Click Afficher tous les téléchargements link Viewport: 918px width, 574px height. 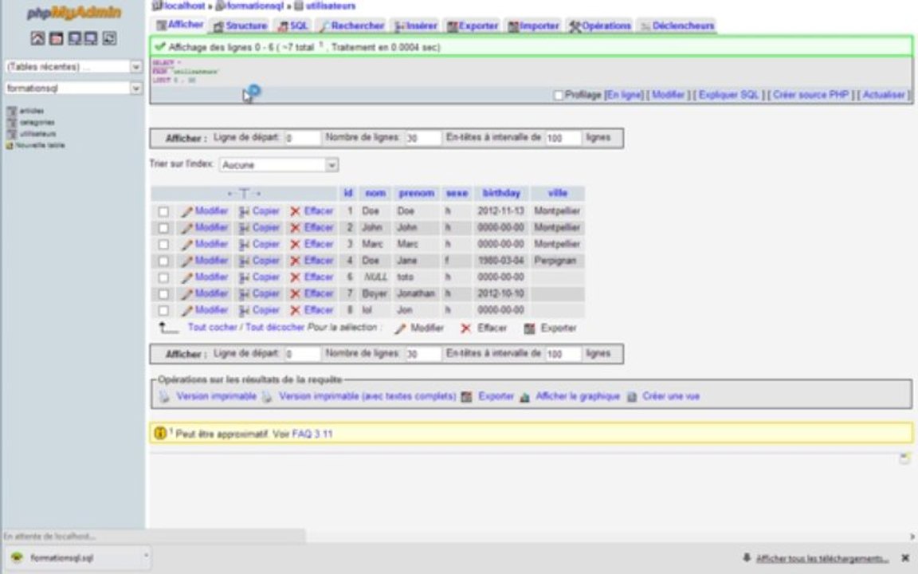coord(822,559)
